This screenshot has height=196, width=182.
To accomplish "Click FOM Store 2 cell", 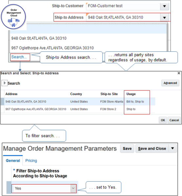I will (108, 109).
